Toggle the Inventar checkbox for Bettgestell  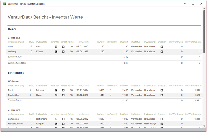[x=56, y=119]
